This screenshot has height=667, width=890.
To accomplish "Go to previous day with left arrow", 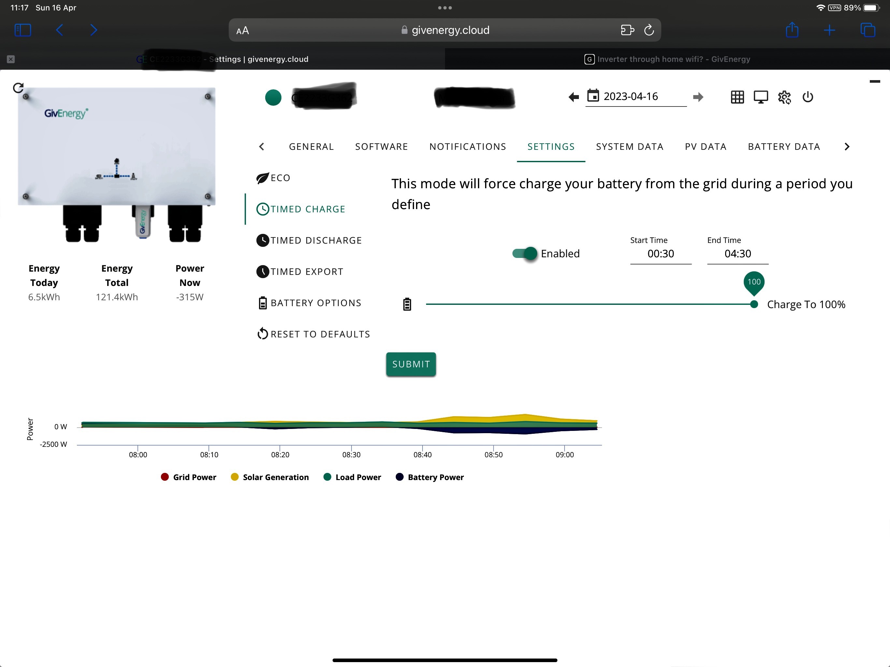I will click(x=574, y=97).
